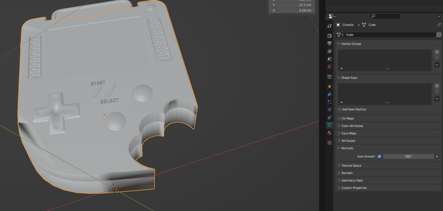This screenshot has height=211, width=443.
Task: Open the Object Constraints tab
Action: click(x=329, y=118)
